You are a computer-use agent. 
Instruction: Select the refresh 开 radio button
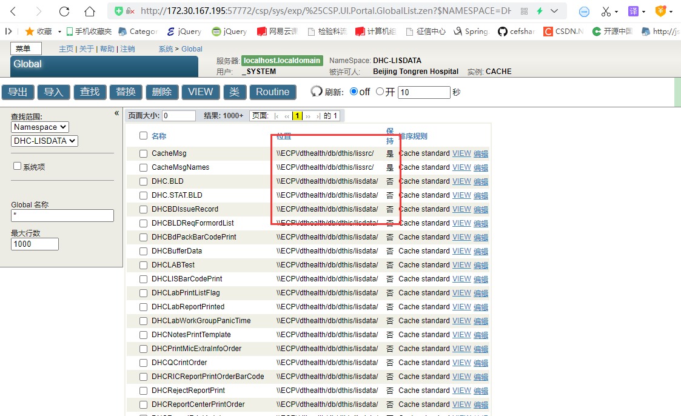[x=380, y=91]
